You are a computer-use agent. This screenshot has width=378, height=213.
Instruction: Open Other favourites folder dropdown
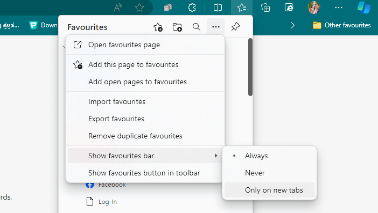(x=342, y=25)
